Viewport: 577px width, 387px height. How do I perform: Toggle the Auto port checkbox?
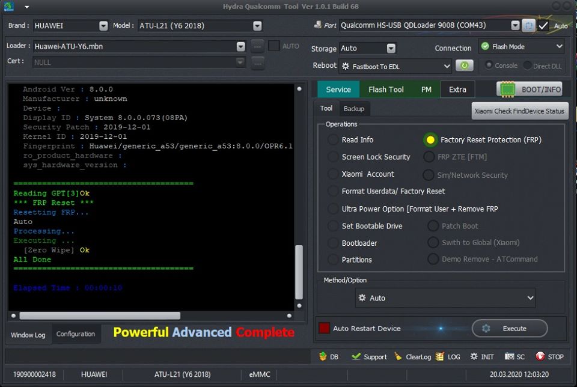[x=543, y=25]
